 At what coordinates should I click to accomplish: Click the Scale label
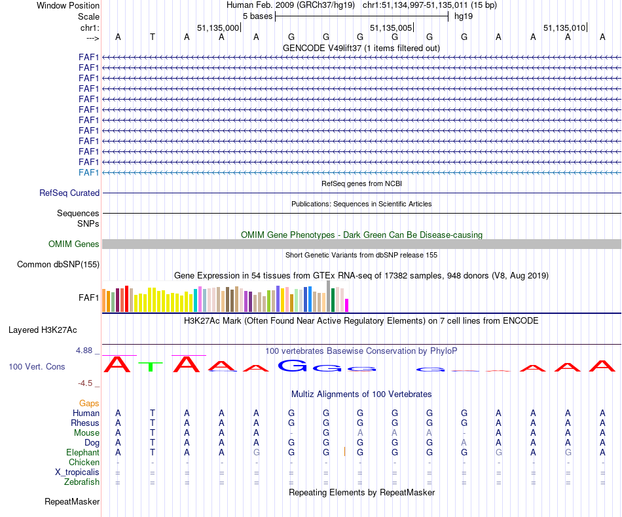[89, 16]
